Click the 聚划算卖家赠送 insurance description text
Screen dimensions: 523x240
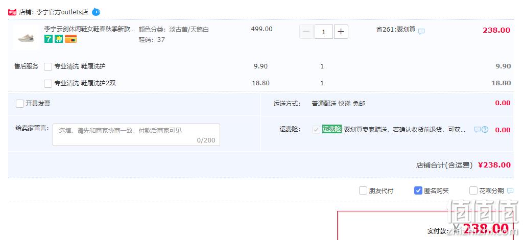405,130
